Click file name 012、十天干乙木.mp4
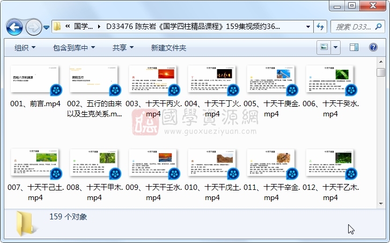The width and height of the screenshot is (390, 243). click(330, 193)
